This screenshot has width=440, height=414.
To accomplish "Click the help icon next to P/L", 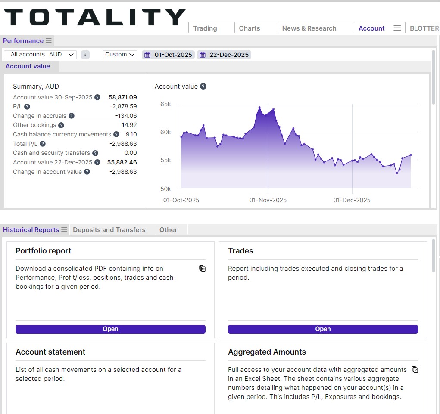I will pos(27,107).
